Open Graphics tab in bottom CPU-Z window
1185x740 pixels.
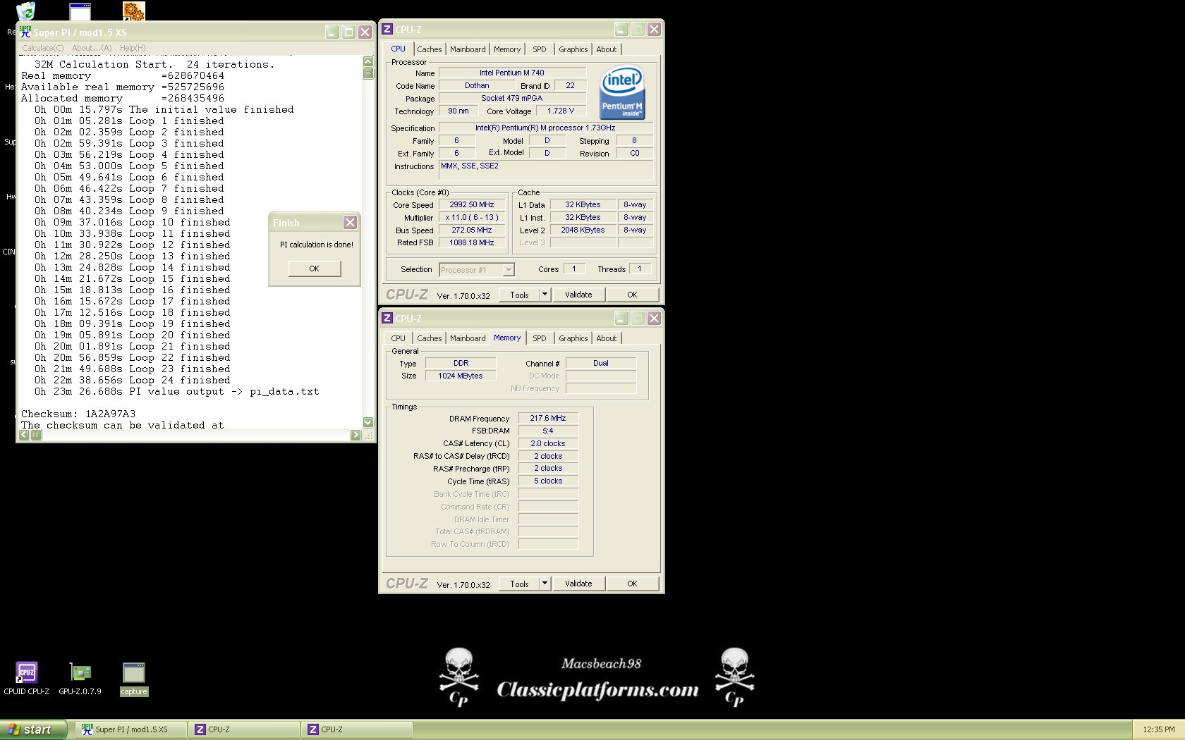pos(573,338)
